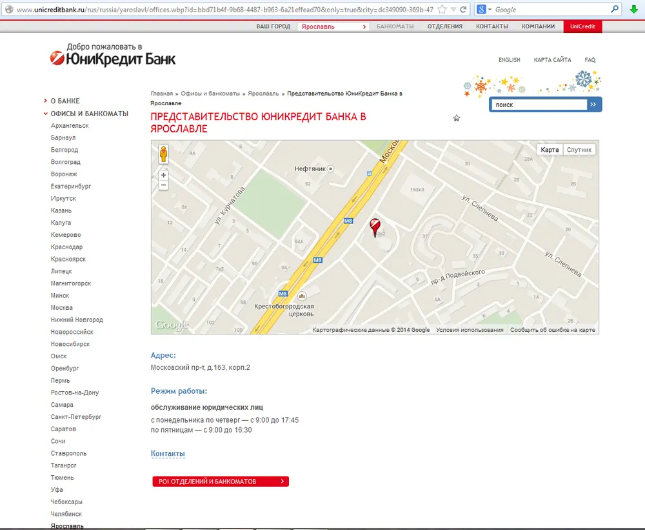Click POI ОТДЕЛЕНИЙ И БАНКОМАТОВ button

pyautogui.click(x=221, y=482)
